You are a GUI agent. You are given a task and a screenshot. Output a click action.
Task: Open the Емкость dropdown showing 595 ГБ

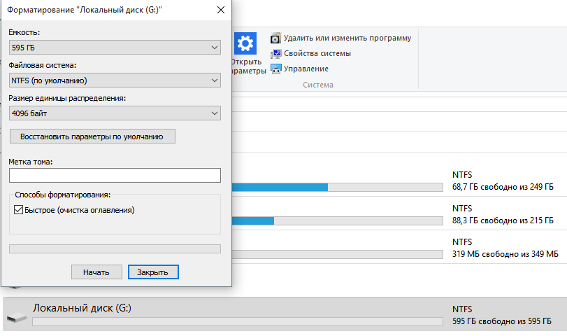pos(115,48)
